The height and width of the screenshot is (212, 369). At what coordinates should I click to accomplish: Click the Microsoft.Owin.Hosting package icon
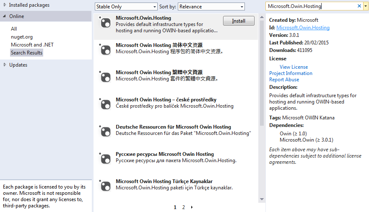pyautogui.click(x=105, y=23)
